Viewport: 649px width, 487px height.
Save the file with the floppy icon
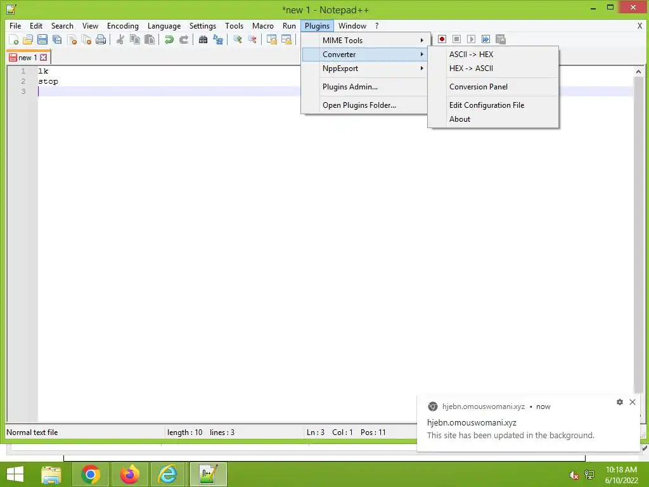click(42, 39)
